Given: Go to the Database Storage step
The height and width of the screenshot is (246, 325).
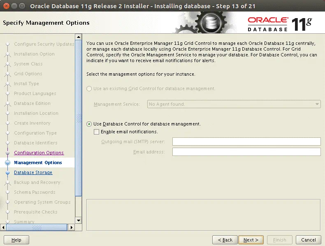Looking at the screenshot, I should 33,173.
